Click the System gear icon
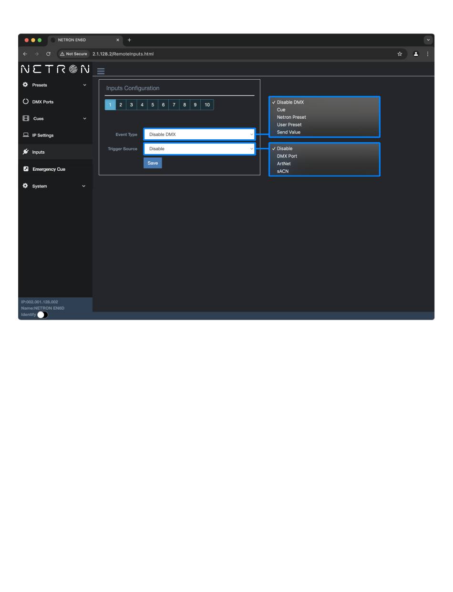 click(25, 186)
